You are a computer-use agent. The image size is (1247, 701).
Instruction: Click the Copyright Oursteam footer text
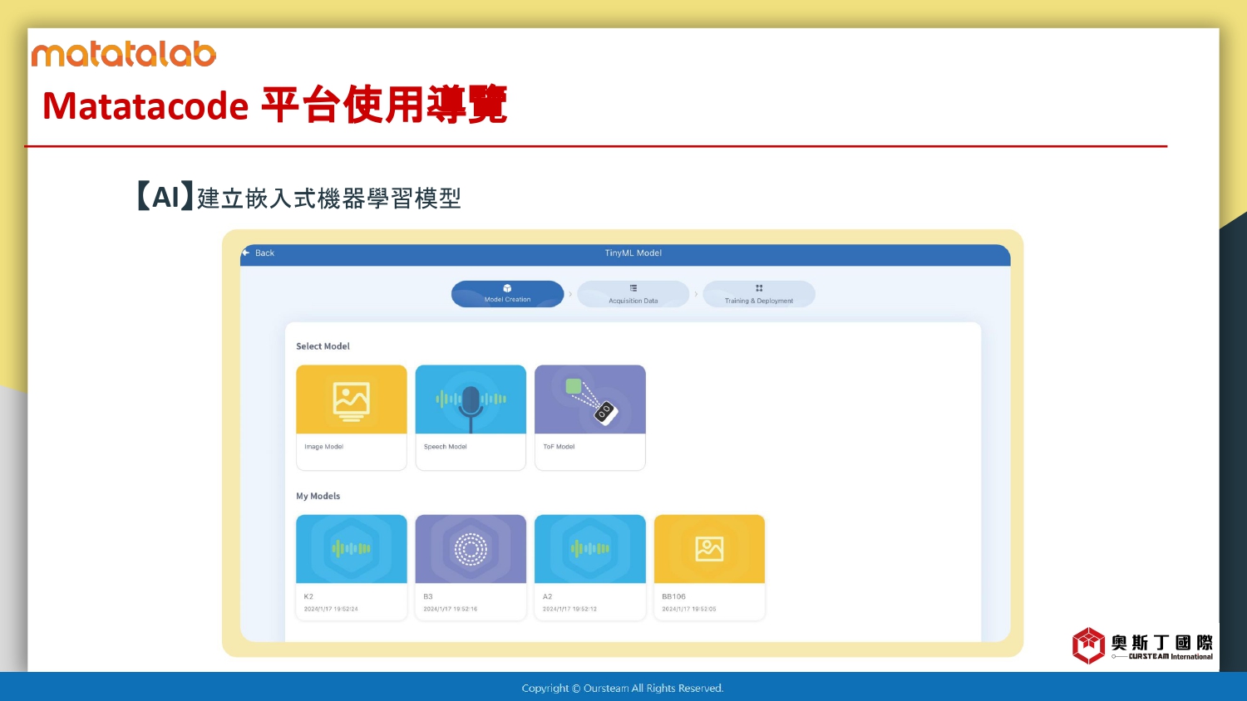623,689
